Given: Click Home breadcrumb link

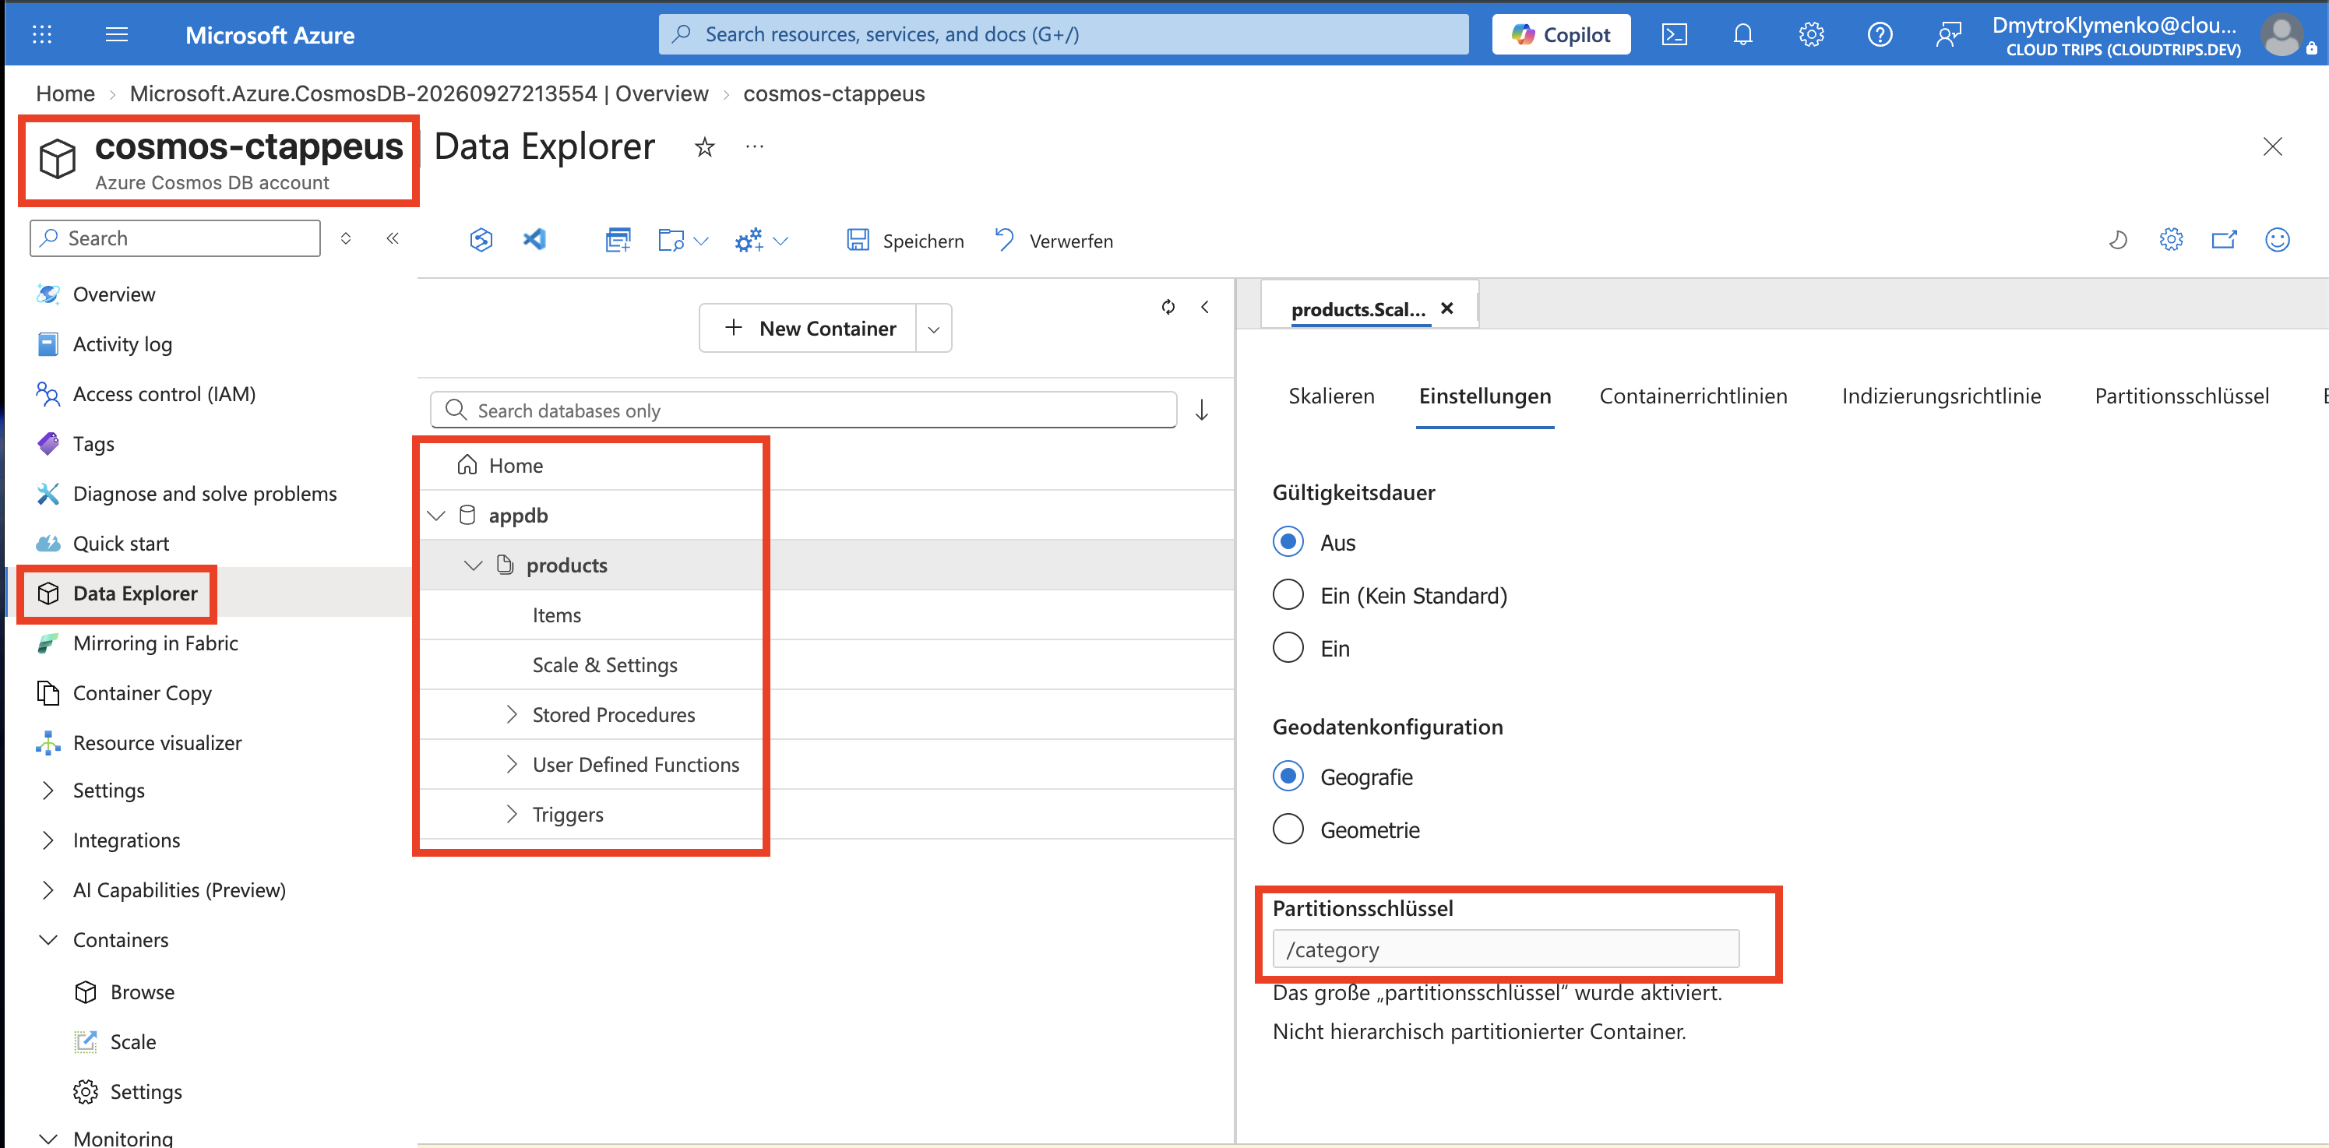Looking at the screenshot, I should point(65,93).
